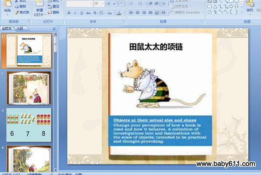
Task: Open Convert to SmartArt menu
Action: [186, 12]
